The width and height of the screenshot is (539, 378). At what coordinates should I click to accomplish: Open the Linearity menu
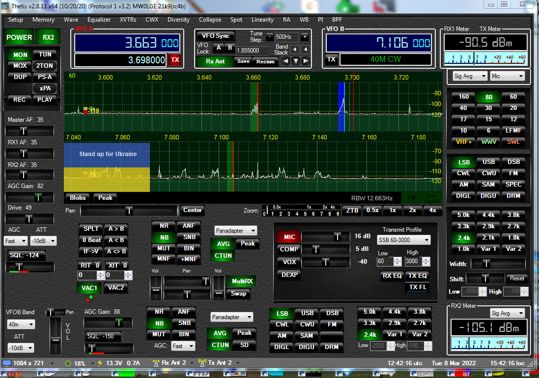pyautogui.click(x=262, y=20)
